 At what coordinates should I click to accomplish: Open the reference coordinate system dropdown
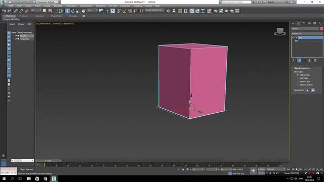pos(92,10)
